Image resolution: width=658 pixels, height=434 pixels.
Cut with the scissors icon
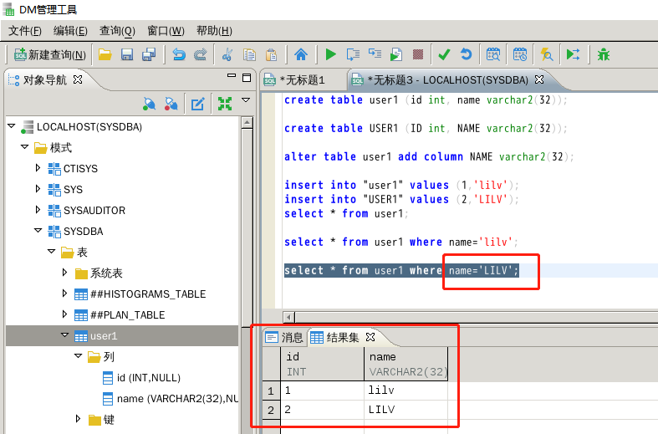227,54
